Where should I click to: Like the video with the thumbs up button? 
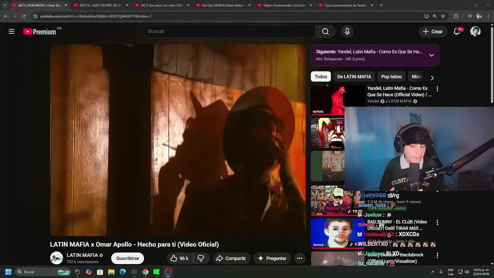(179, 258)
